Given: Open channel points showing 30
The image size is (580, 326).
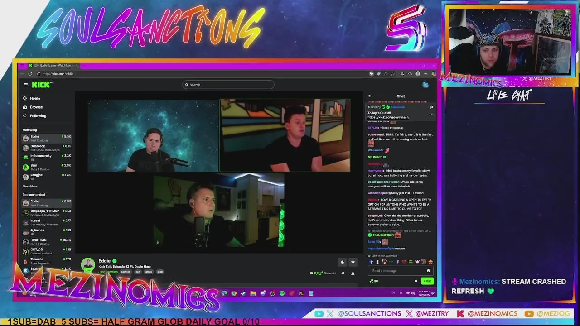Looking at the screenshot, I should coord(374,281).
